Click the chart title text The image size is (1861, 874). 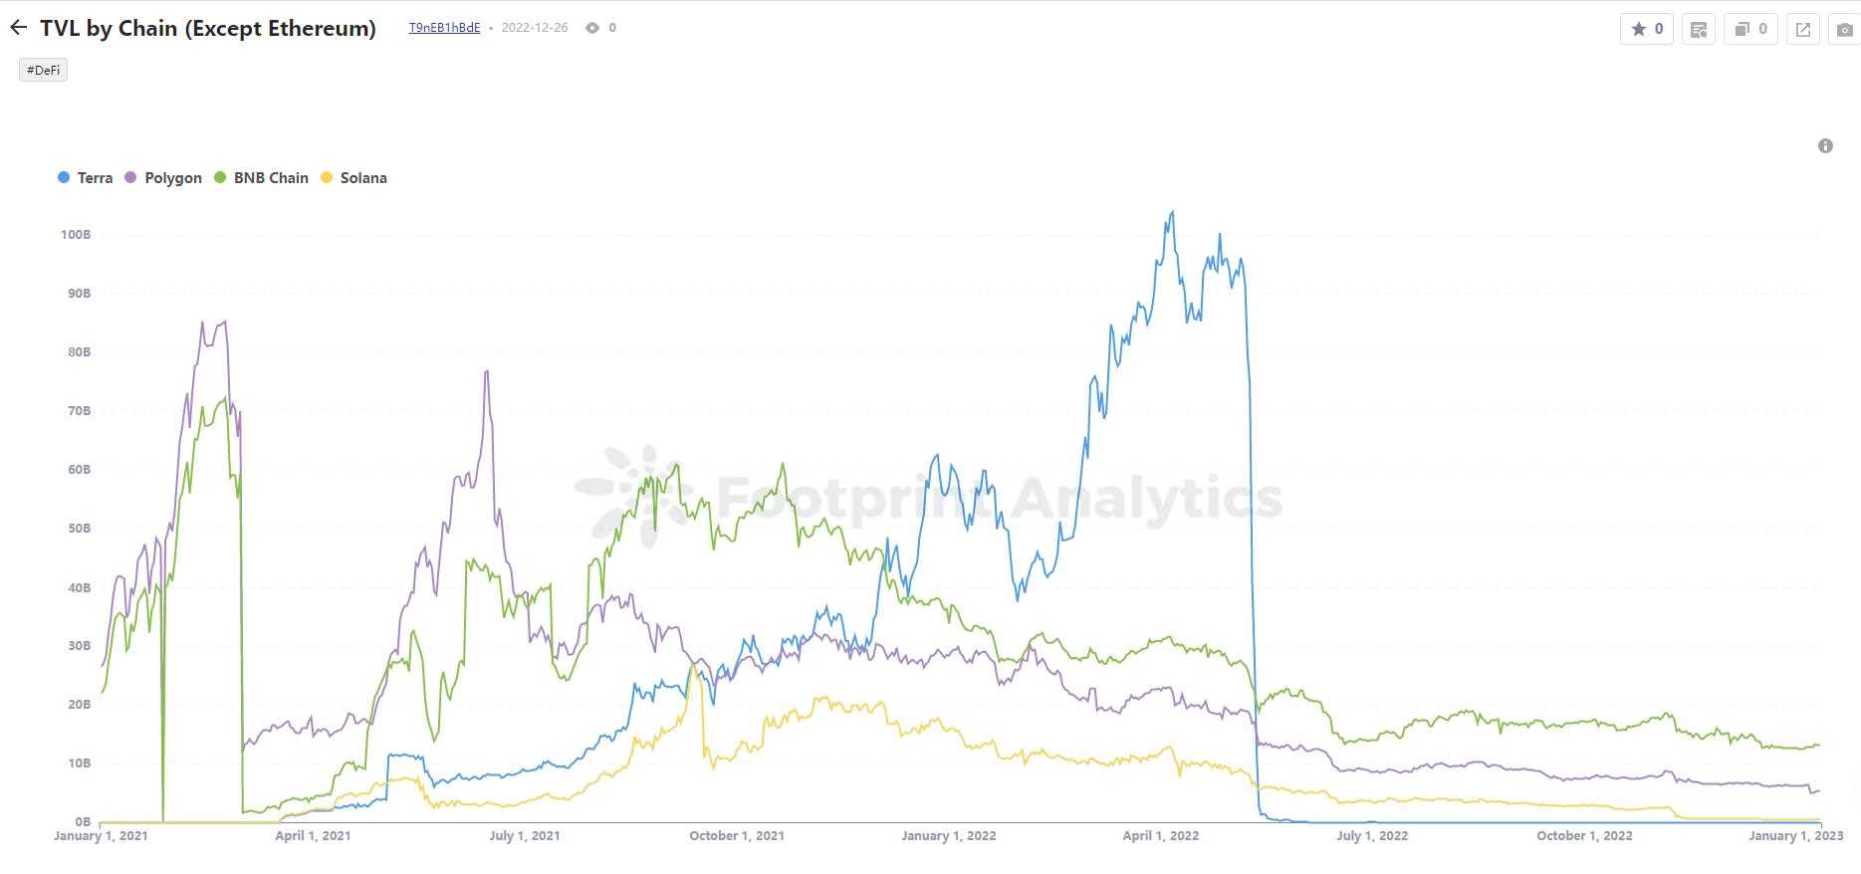(208, 28)
